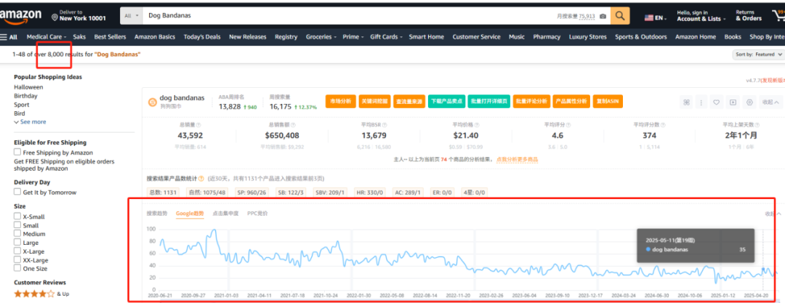785x303 pixels.
Task: Click the 产品属性分析 button
Action: (571, 101)
